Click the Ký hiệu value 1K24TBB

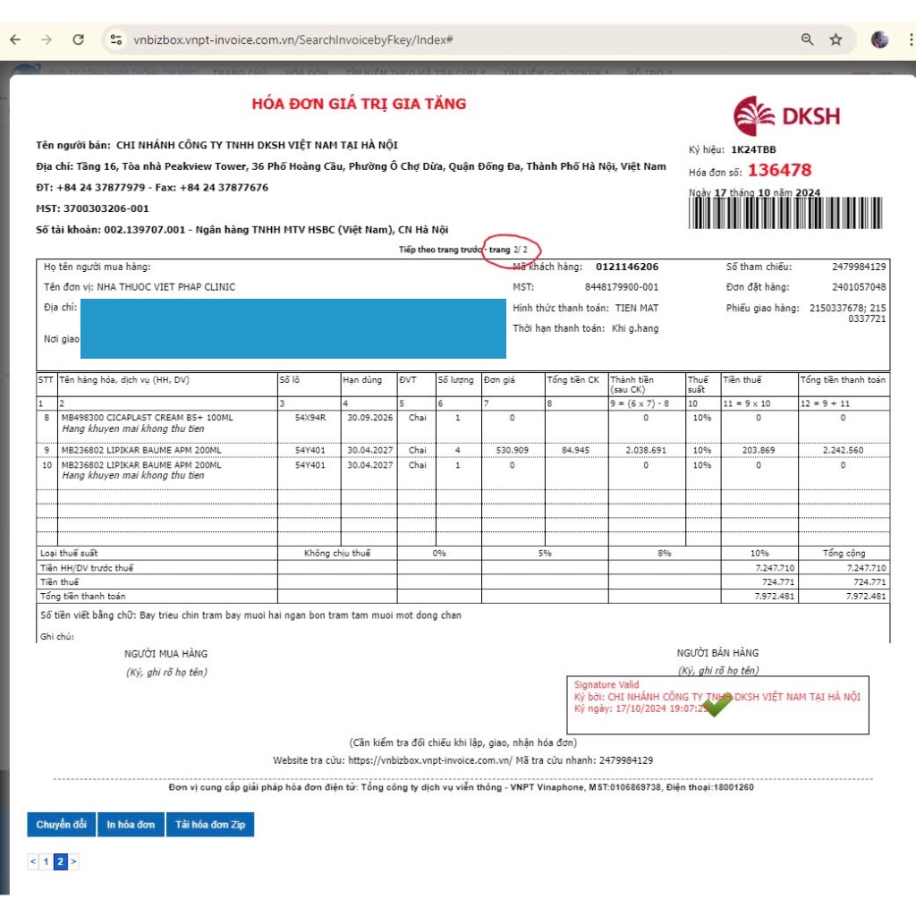tap(753, 149)
